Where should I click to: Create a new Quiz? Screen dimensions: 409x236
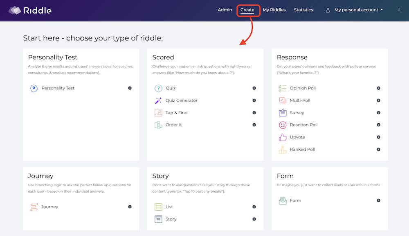[171, 88]
